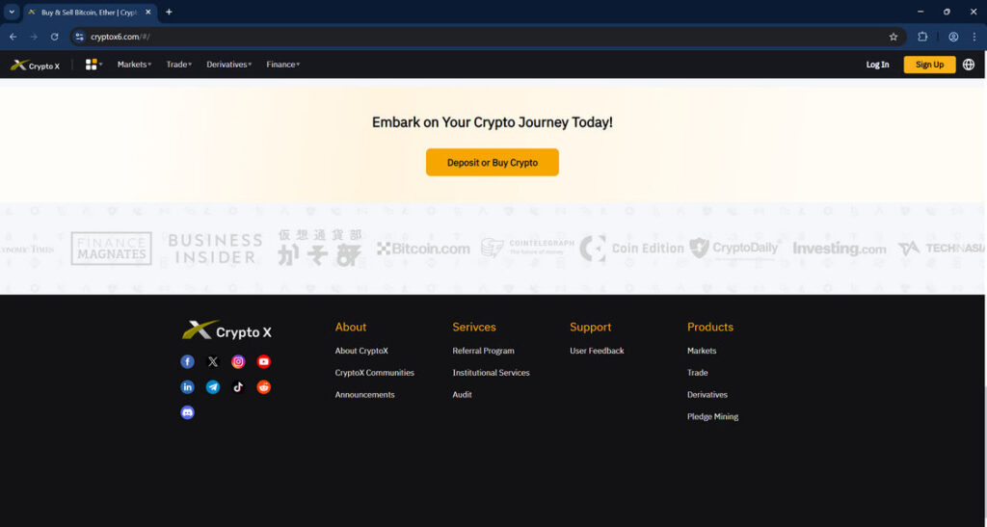Open CryptoX Communities footer link
This screenshot has width=987, height=527.
click(375, 373)
